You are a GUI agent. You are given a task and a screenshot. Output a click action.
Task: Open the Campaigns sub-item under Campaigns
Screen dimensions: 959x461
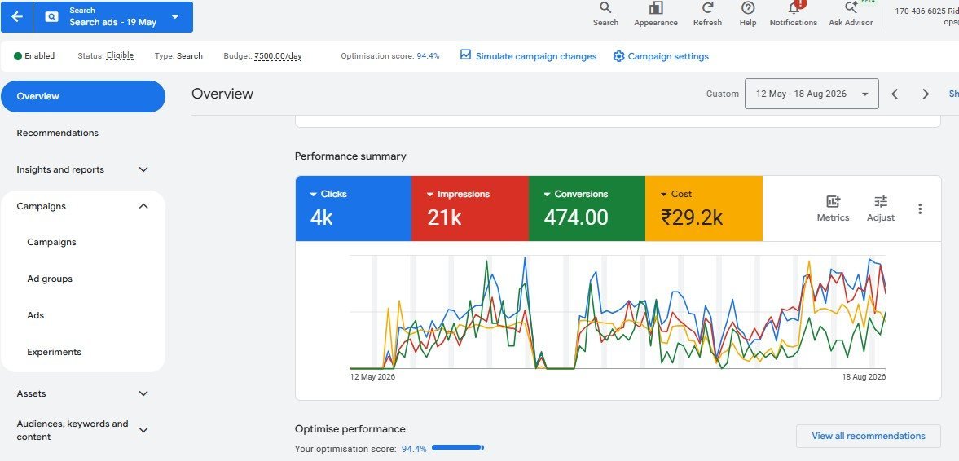click(52, 242)
